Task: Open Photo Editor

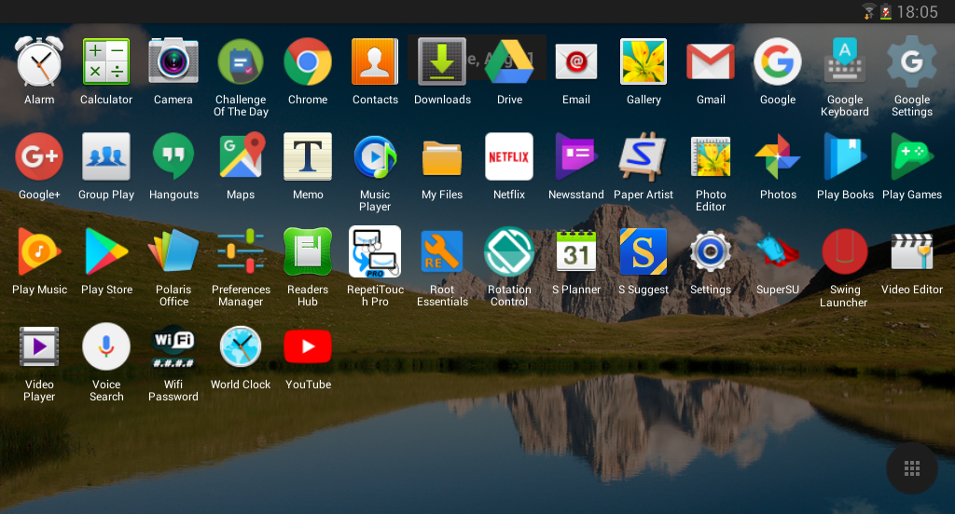Action: coord(711,156)
